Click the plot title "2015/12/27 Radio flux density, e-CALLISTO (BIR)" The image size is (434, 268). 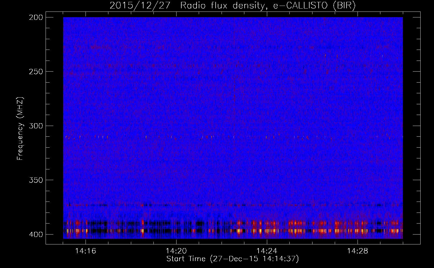(233, 6)
